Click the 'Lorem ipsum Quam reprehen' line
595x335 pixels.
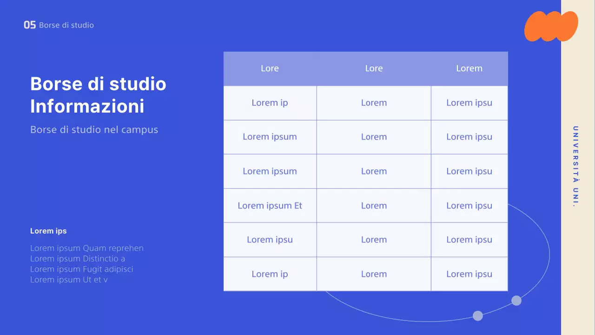point(87,248)
